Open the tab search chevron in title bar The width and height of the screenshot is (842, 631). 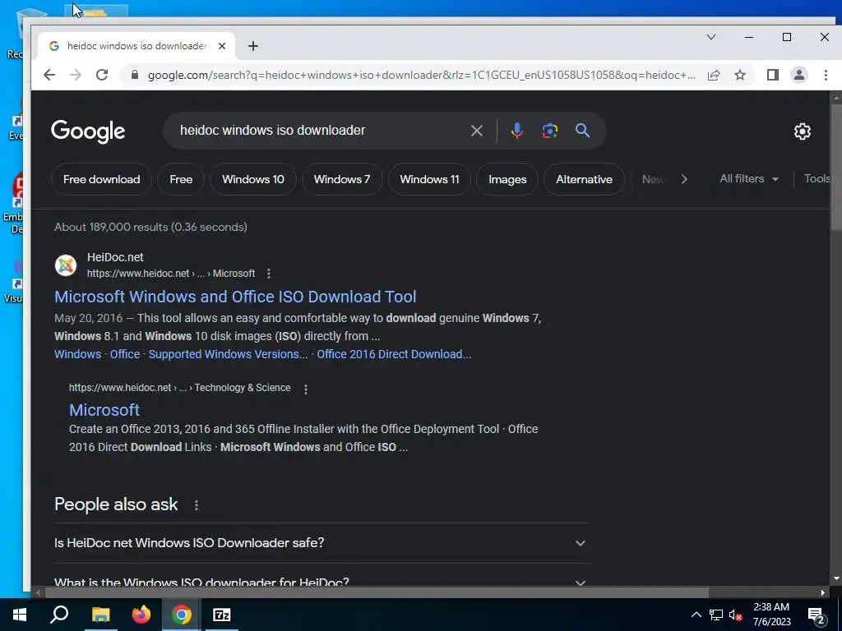711,37
